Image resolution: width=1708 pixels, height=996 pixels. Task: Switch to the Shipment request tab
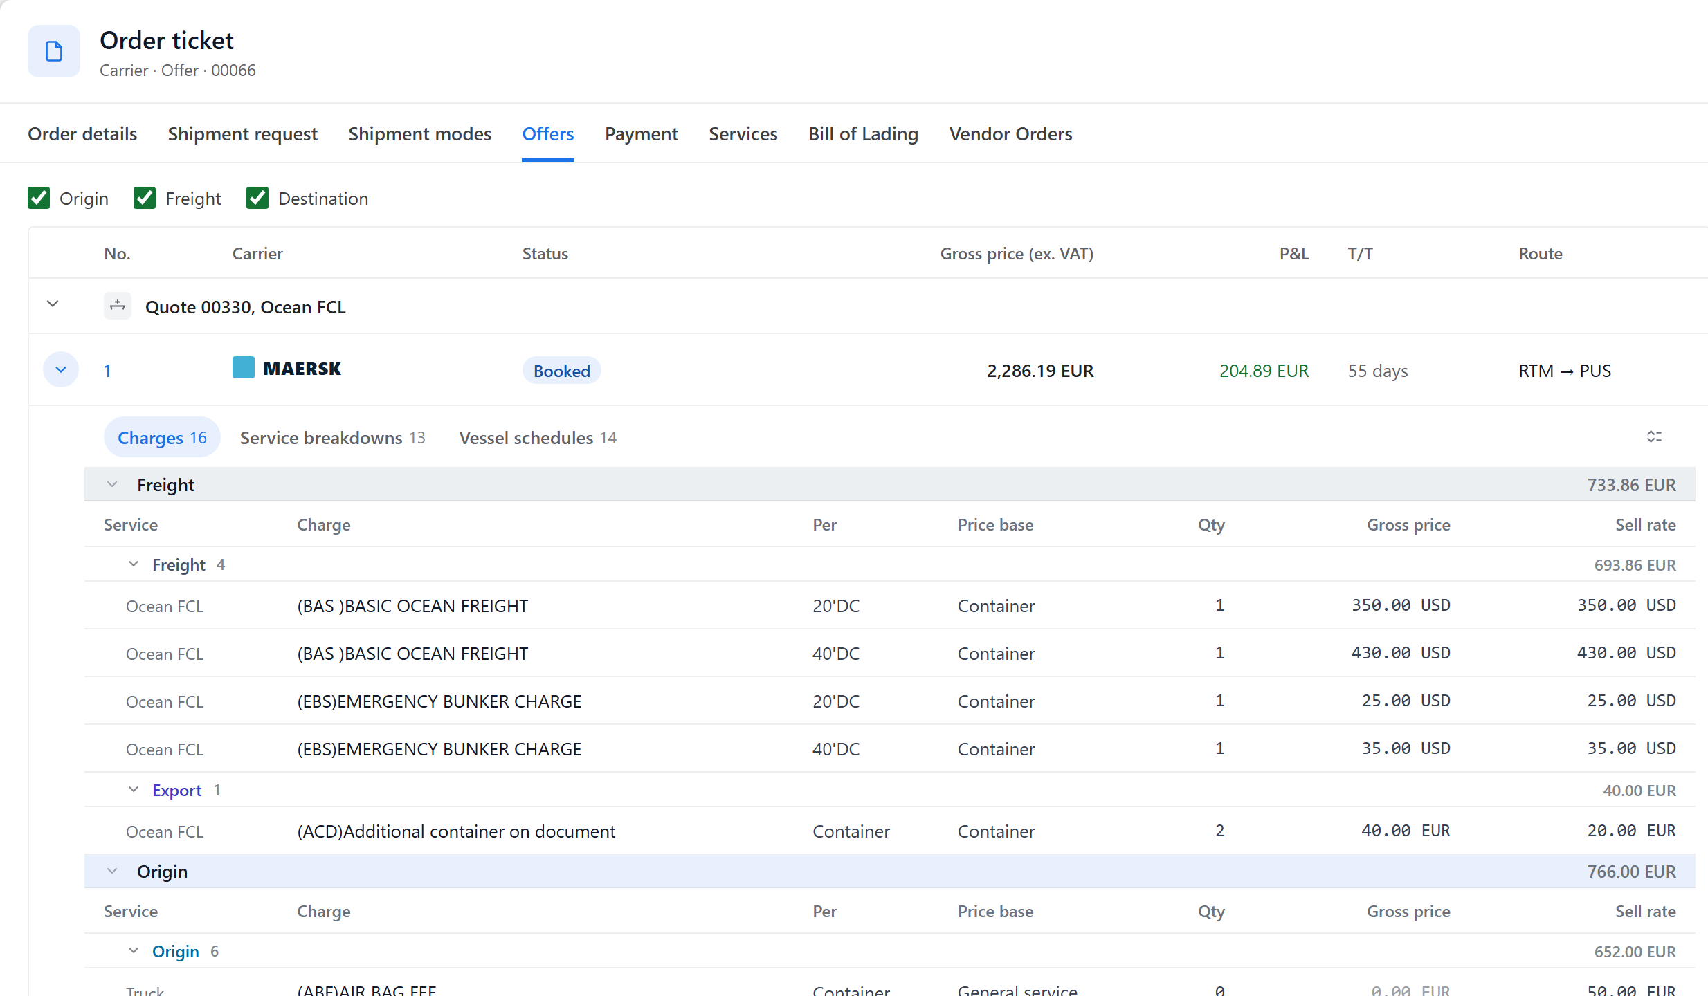click(x=242, y=133)
